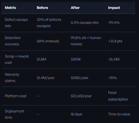Click the $1.8M before value

point(41,59)
